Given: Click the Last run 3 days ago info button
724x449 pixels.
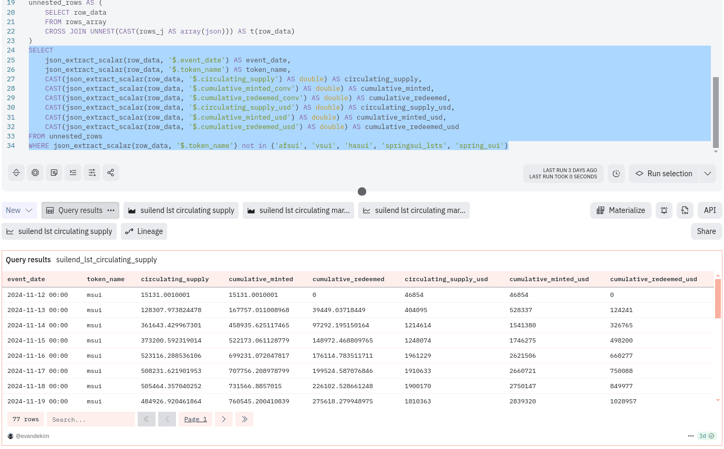Looking at the screenshot, I should click(x=563, y=174).
